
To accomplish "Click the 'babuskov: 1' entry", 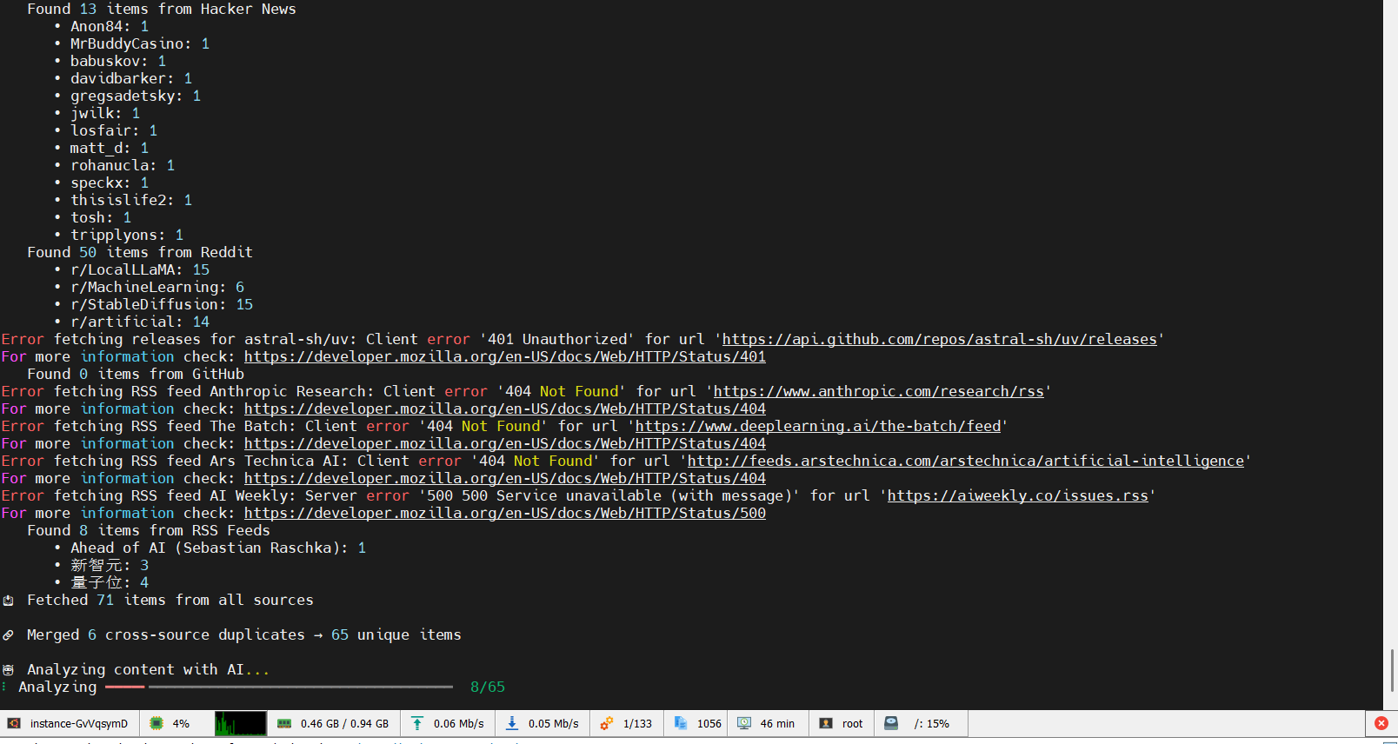I will 118,61.
